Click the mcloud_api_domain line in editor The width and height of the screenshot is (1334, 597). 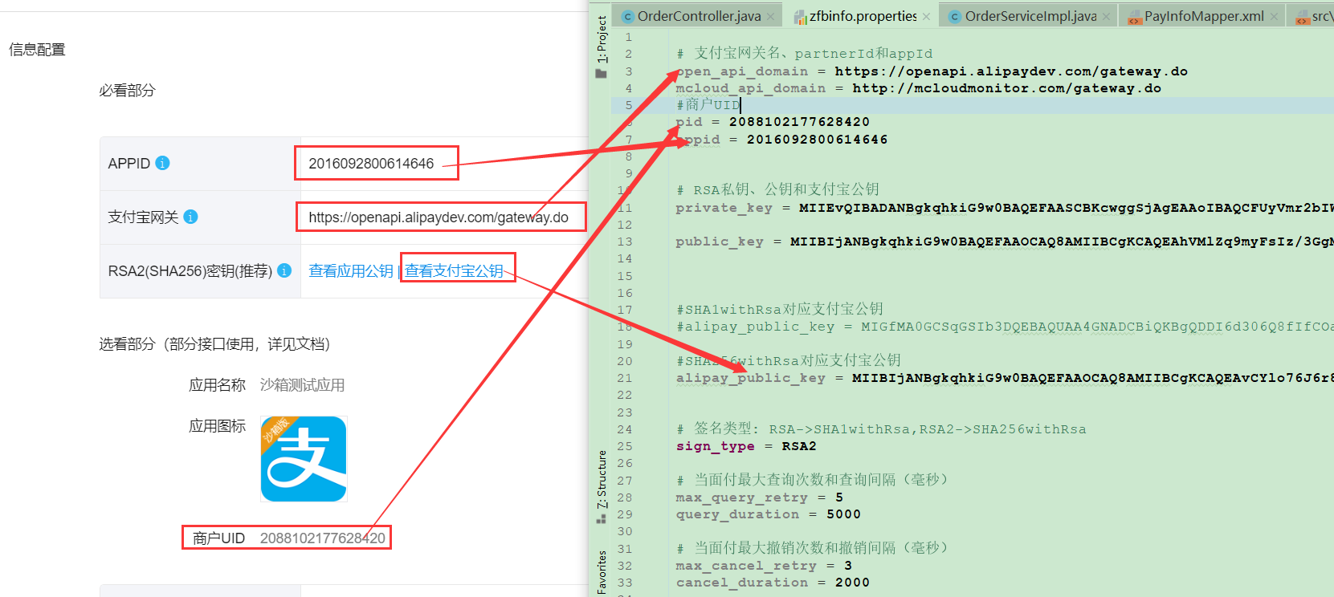(x=918, y=88)
